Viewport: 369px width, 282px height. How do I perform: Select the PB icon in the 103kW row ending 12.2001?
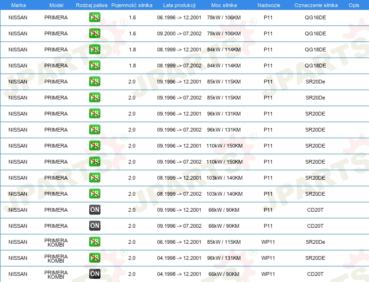94,178
